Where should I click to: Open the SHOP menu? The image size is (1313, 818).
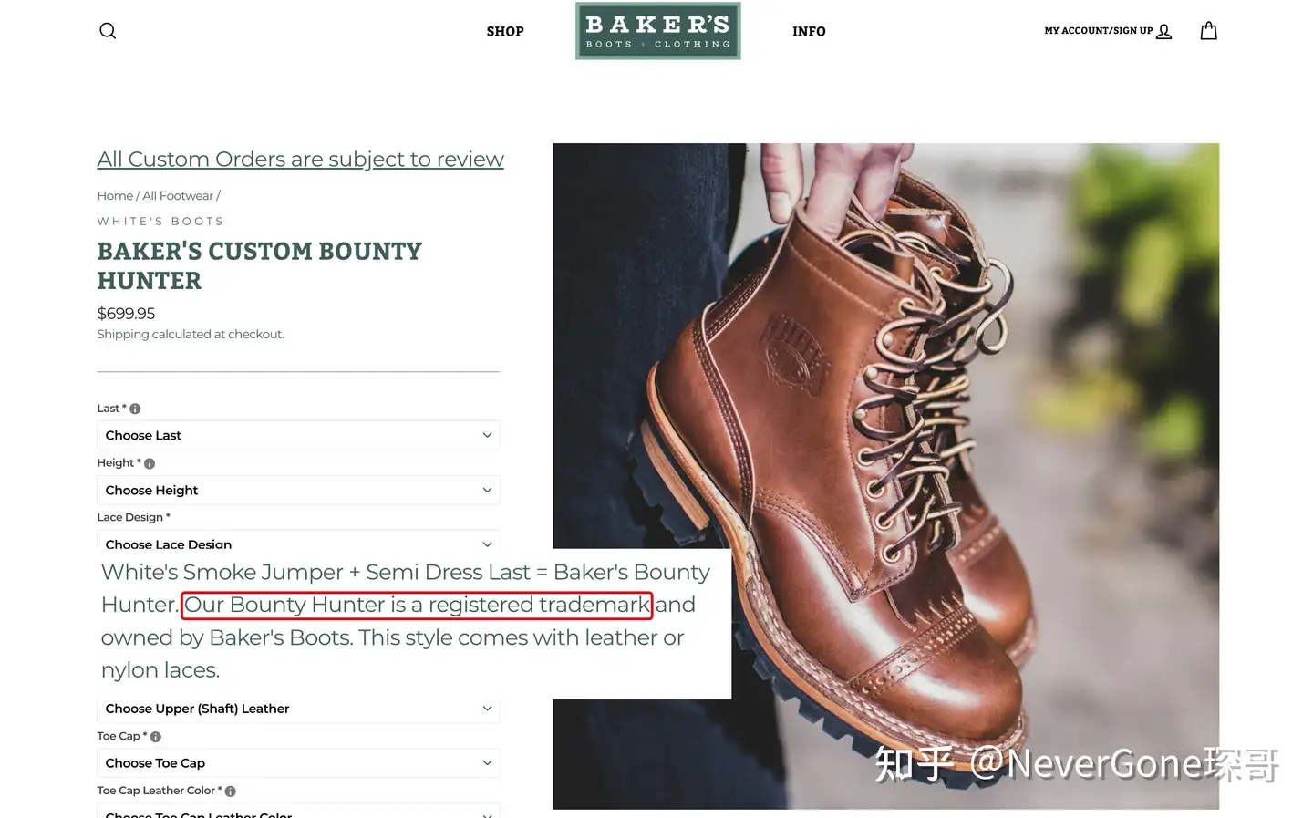click(505, 32)
